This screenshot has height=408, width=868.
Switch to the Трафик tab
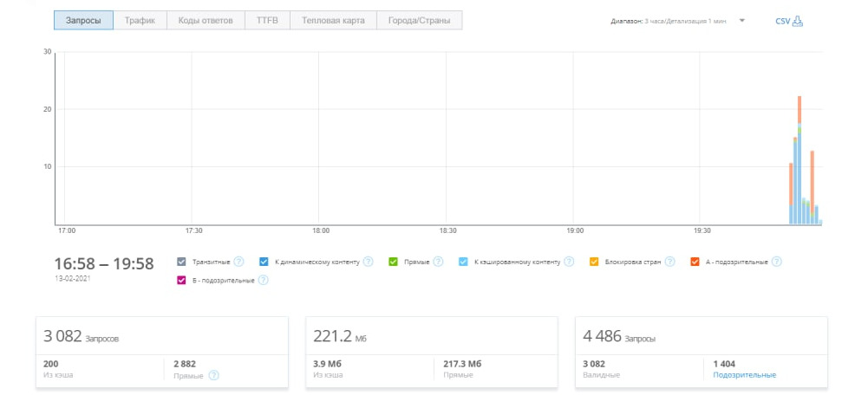click(139, 20)
